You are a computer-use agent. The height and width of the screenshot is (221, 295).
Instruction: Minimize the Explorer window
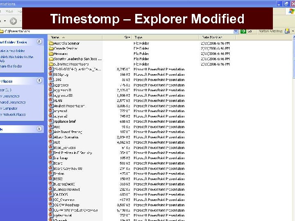pyautogui.click(x=279, y=4)
